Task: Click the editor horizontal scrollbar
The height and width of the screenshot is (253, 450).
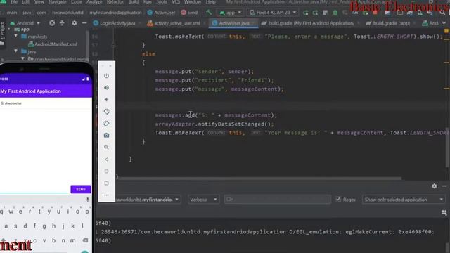Action: (259, 179)
